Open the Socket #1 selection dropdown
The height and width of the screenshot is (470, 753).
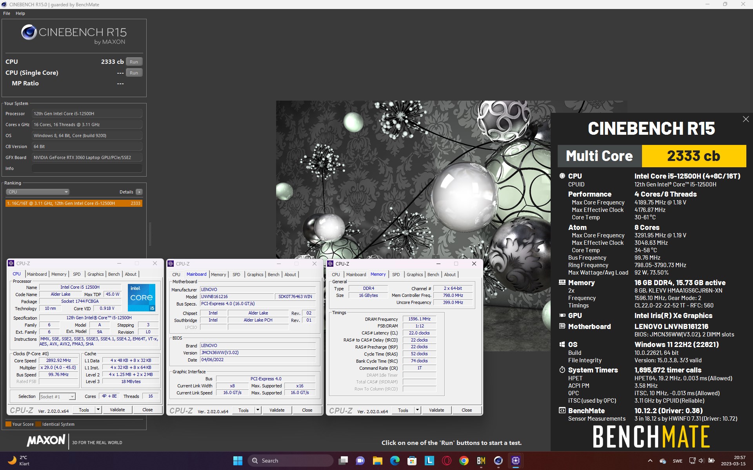coord(57,397)
